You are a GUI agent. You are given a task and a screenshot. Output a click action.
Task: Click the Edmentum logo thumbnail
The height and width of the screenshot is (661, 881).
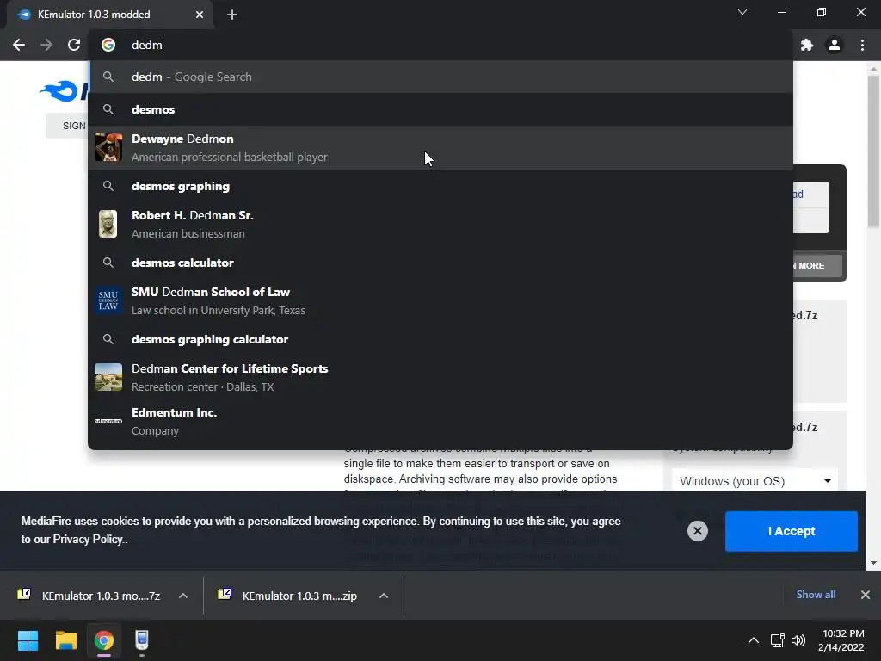coord(108,421)
